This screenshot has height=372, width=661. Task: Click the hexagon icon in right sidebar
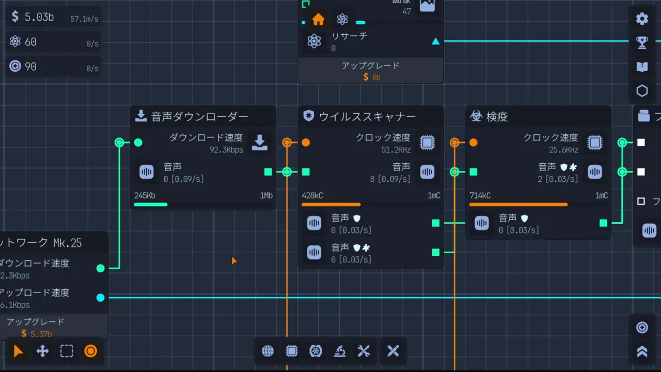[642, 91]
